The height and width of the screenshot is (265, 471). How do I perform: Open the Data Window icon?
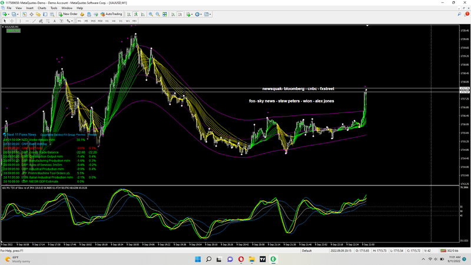(x=31, y=14)
